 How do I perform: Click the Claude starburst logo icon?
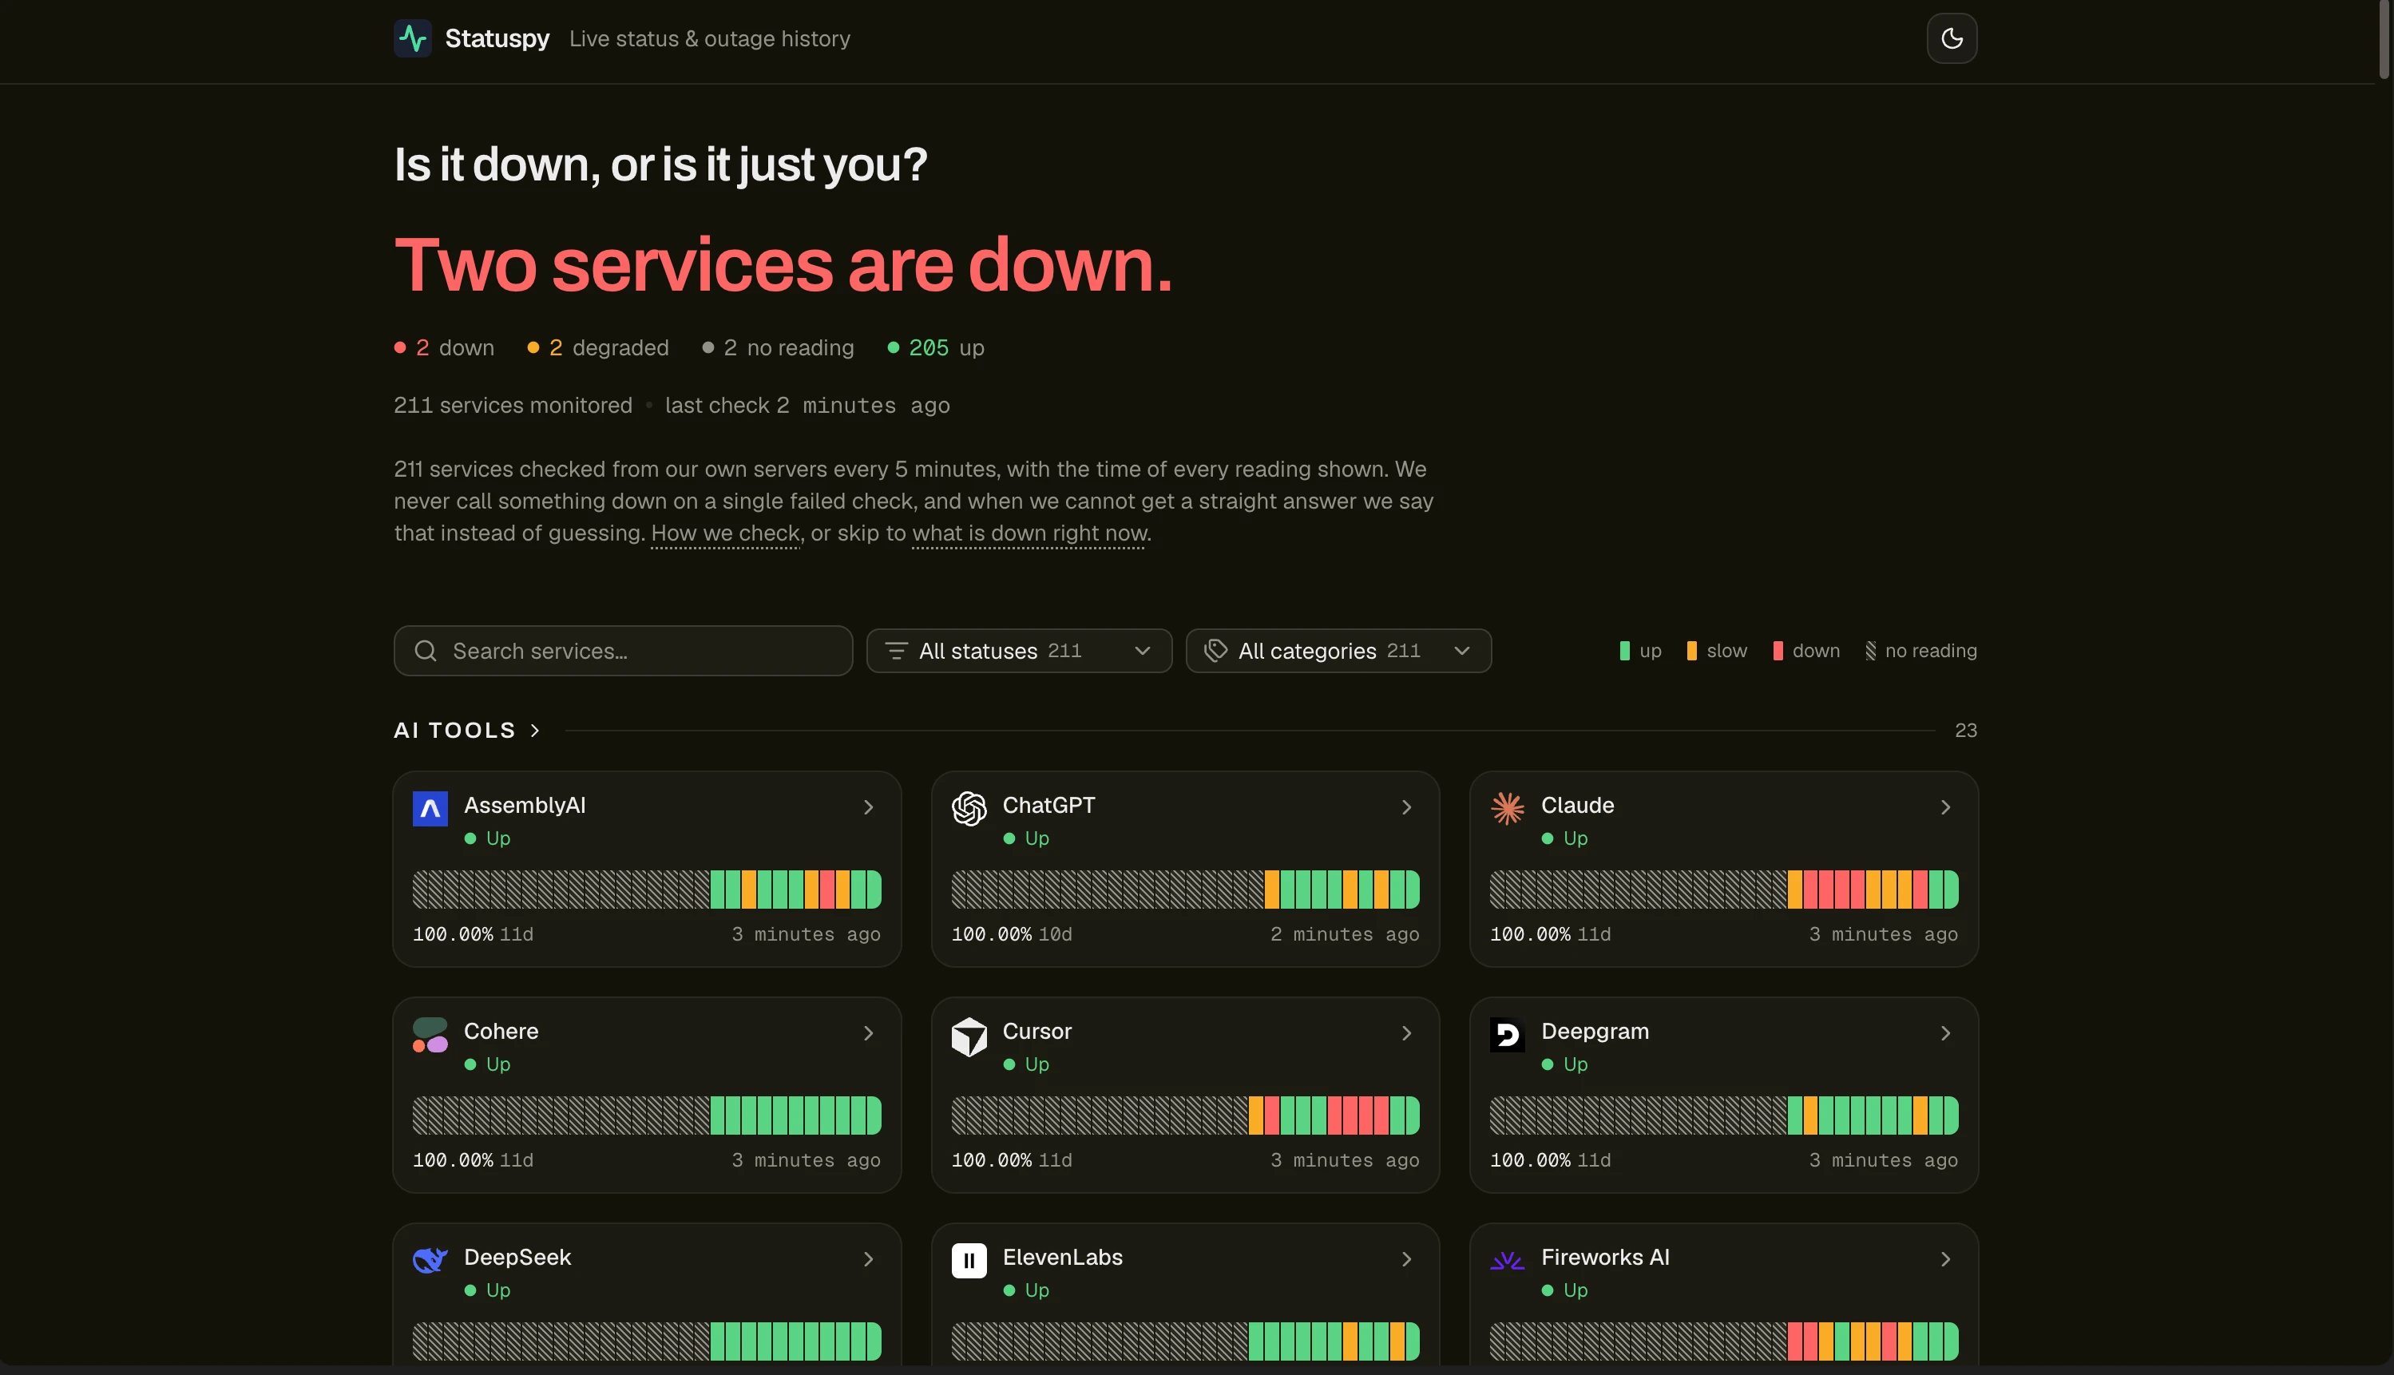coord(1507,808)
